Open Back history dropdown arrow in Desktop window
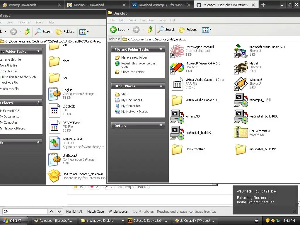 (x=128, y=30)
